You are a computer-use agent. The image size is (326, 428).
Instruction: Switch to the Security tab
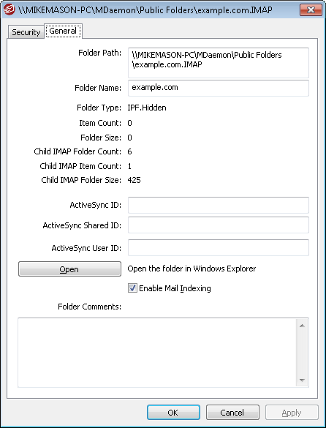(x=26, y=32)
